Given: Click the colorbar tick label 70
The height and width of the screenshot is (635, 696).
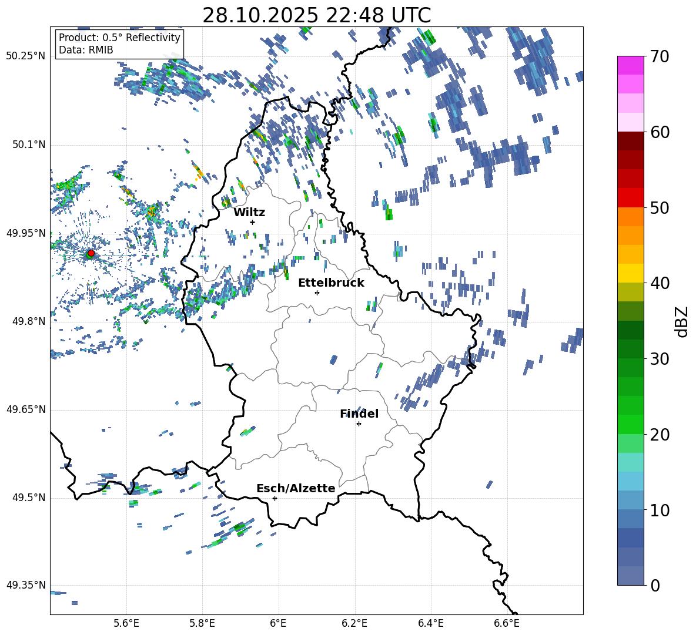Looking at the screenshot, I should click(659, 57).
